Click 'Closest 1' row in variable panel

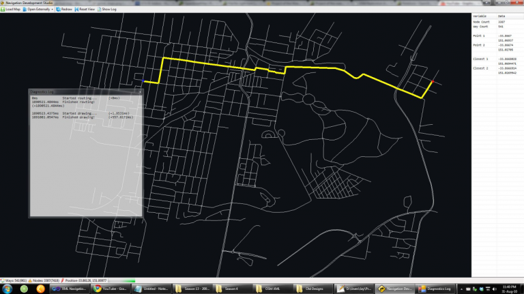pos(497,59)
